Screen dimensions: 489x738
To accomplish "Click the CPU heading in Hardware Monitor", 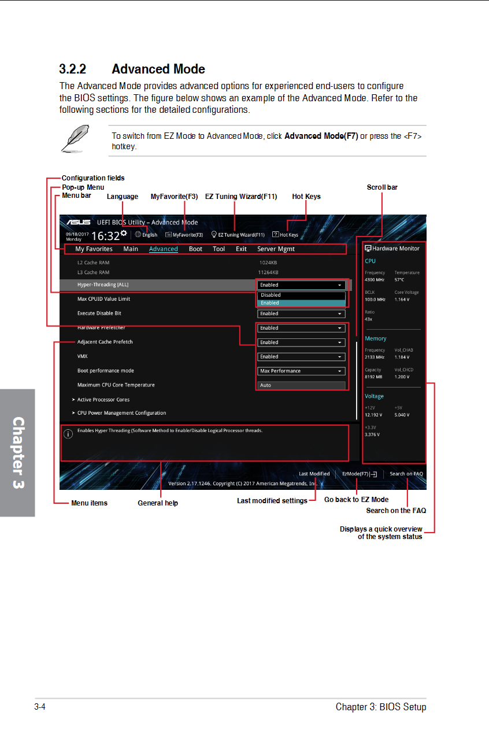I will (x=371, y=261).
